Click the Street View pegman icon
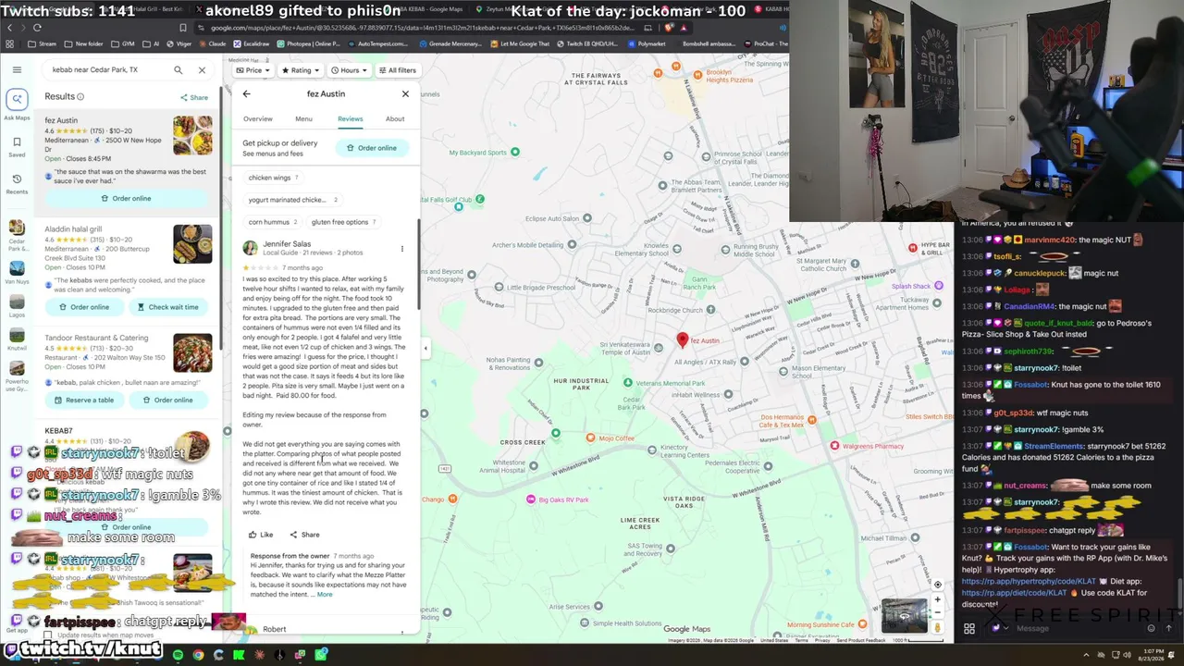Image resolution: width=1184 pixels, height=666 pixels. coord(937,627)
